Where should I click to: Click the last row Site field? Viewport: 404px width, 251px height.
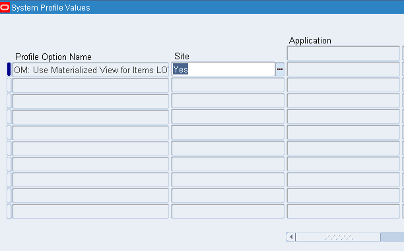(228, 211)
